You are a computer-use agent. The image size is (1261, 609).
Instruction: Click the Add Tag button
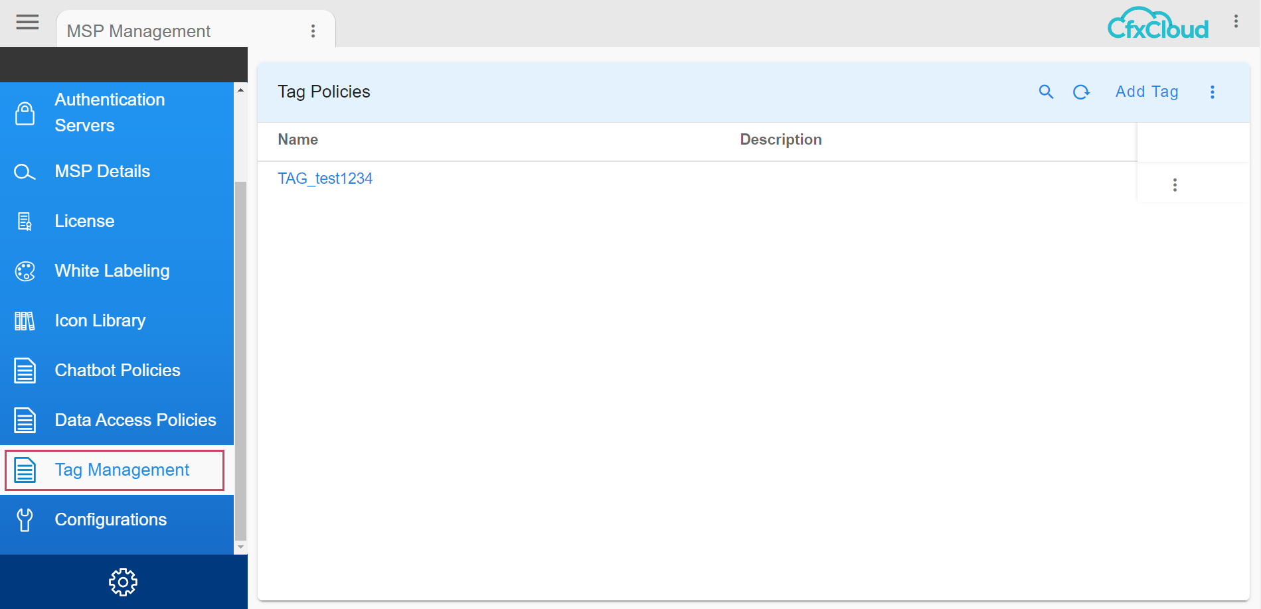click(x=1147, y=92)
